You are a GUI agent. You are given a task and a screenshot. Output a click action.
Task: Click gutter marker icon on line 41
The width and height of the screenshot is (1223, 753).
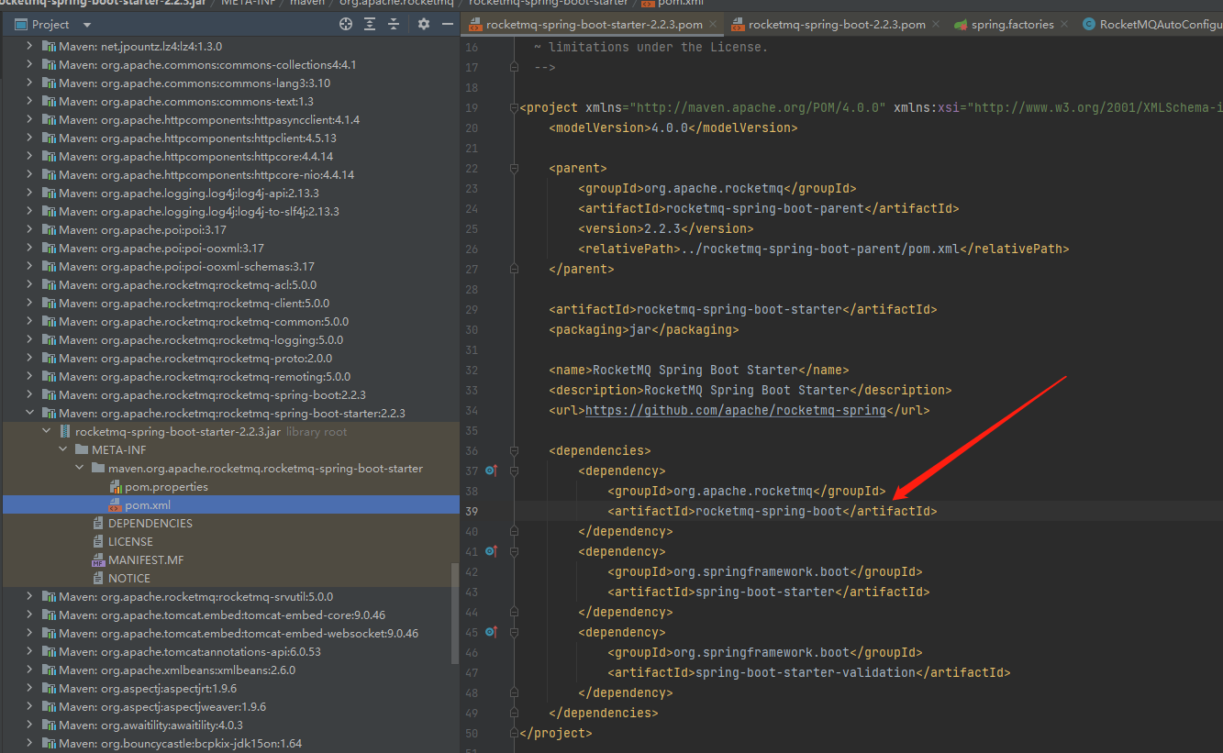[491, 551]
